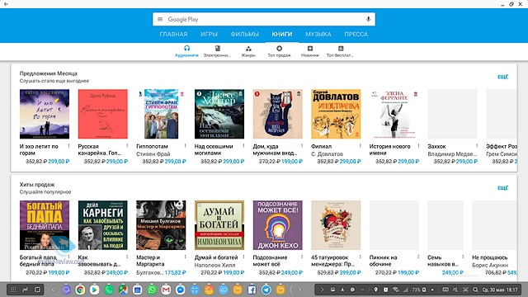Open Facebook from the taskbar

coord(252,290)
